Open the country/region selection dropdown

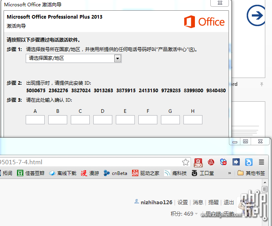[x=74, y=58]
